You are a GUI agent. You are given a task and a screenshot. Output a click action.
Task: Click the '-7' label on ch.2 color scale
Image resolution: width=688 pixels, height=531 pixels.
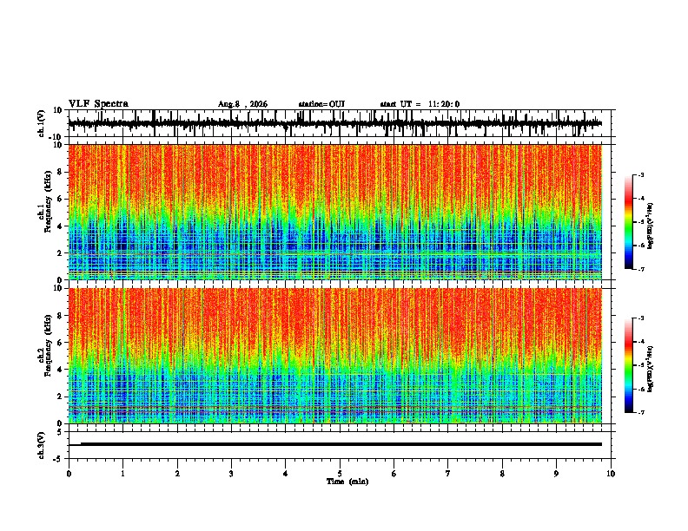pos(640,413)
